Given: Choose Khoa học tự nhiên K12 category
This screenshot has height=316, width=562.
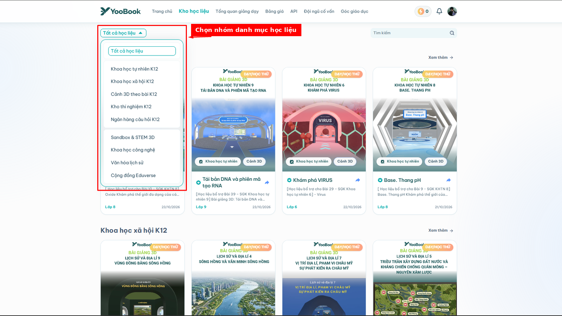Looking at the screenshot, I should pyautogui.click(x=135, y=69).
